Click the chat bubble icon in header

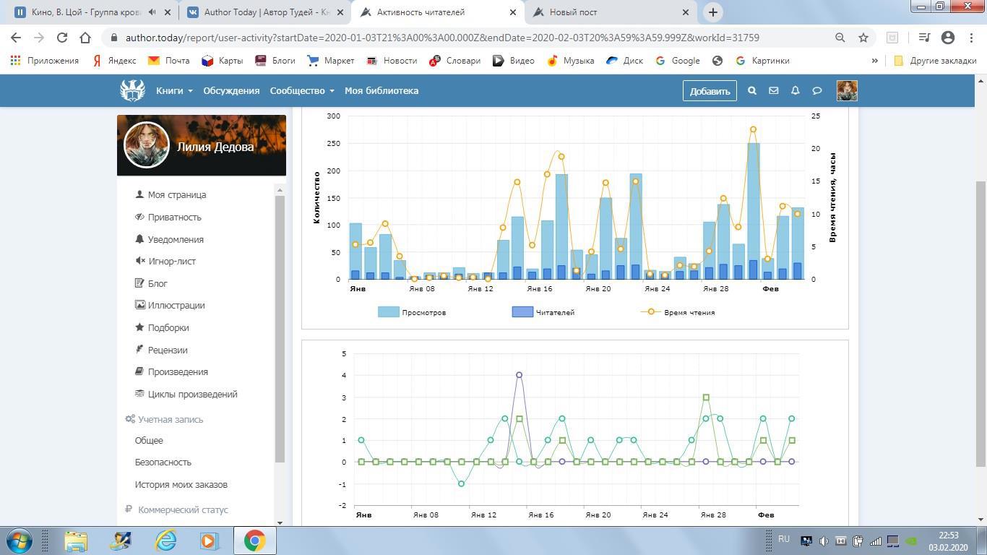point(816,91)
